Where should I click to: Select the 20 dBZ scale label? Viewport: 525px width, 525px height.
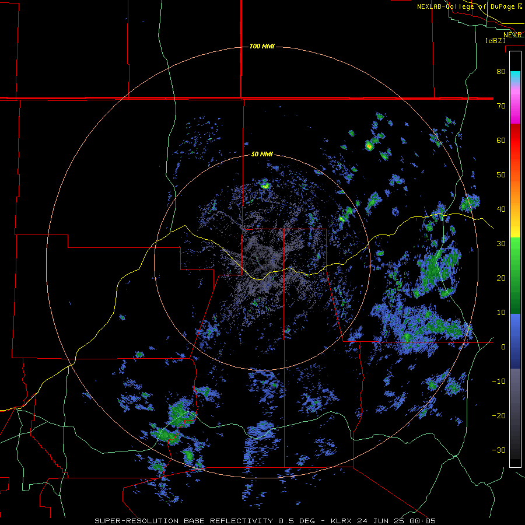(x=501, y=278)
